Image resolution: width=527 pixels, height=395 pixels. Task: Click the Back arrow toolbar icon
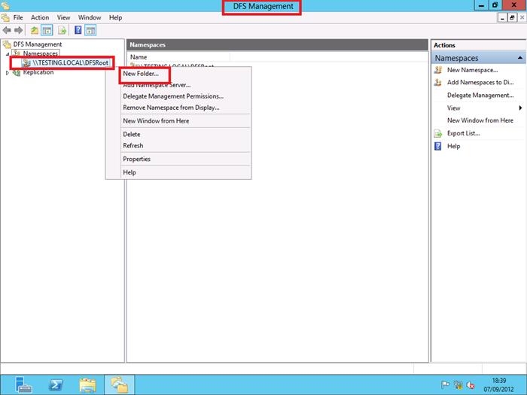pos(7,30)
